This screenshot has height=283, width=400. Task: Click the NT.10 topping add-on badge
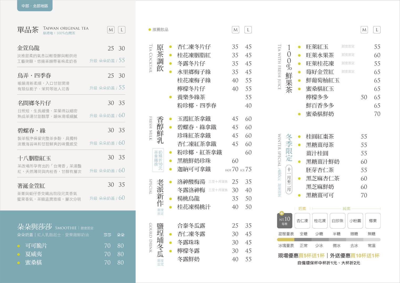click(285, 220)
